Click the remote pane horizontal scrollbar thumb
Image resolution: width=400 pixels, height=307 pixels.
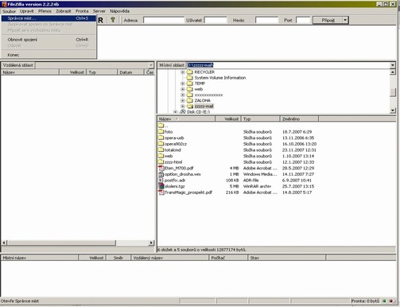pyautogui.click(x=61, y=243)
